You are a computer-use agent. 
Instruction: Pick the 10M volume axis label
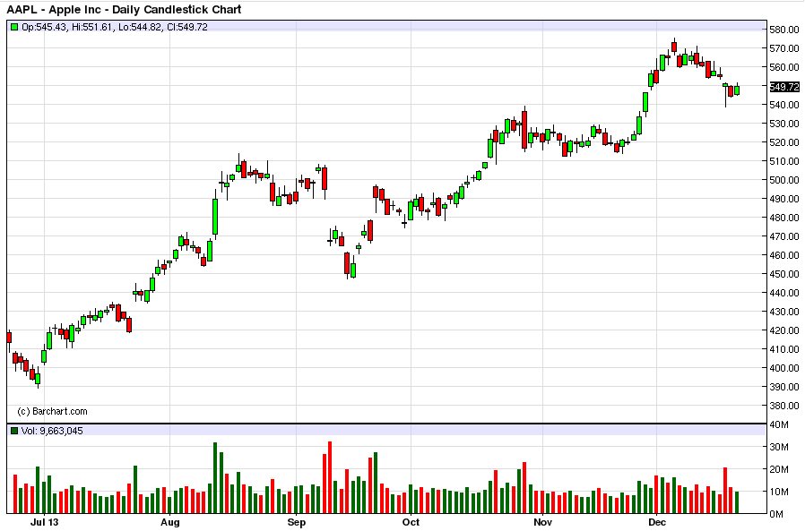click(779, 492)
